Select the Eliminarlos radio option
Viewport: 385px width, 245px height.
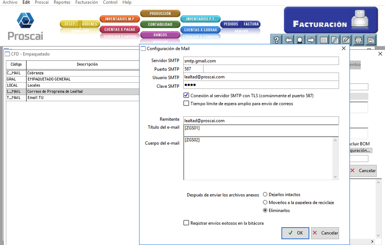tap(265, 210)
